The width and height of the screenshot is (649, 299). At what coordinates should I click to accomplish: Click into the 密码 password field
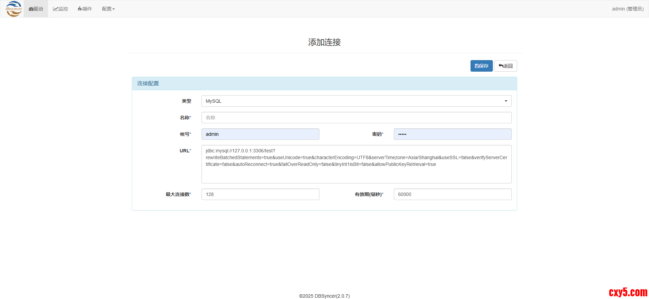click(x=452, y=134)
